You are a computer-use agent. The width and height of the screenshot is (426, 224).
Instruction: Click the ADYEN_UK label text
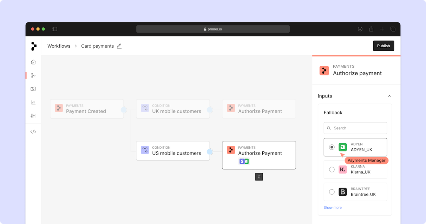click(361, 150)
